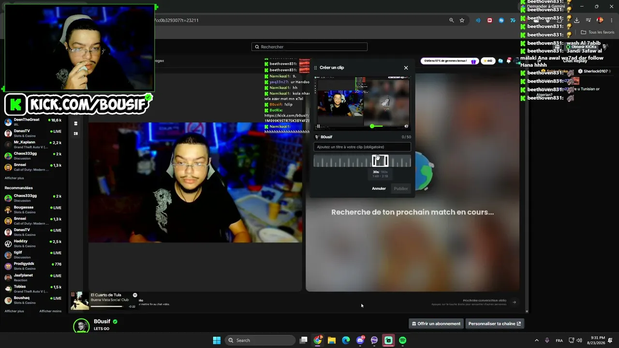619x348 pixels.
Task: Bookmark this page with the star icon
Action: pyautogui.click(x=462, y=20)
